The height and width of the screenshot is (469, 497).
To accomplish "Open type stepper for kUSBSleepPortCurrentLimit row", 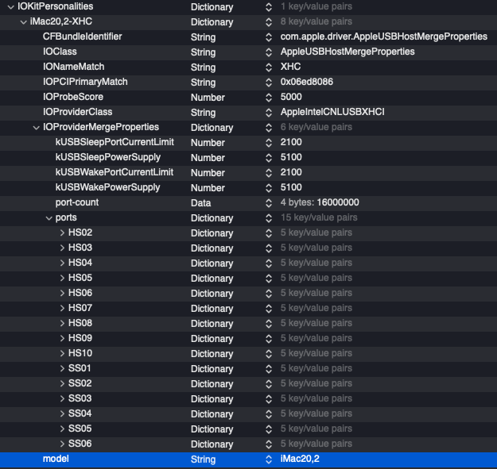I will (269, 143).
